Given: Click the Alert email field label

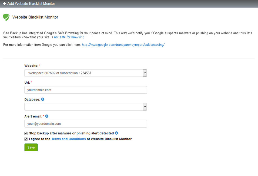Looking at the screenshot, I should [x=33, y=116].
